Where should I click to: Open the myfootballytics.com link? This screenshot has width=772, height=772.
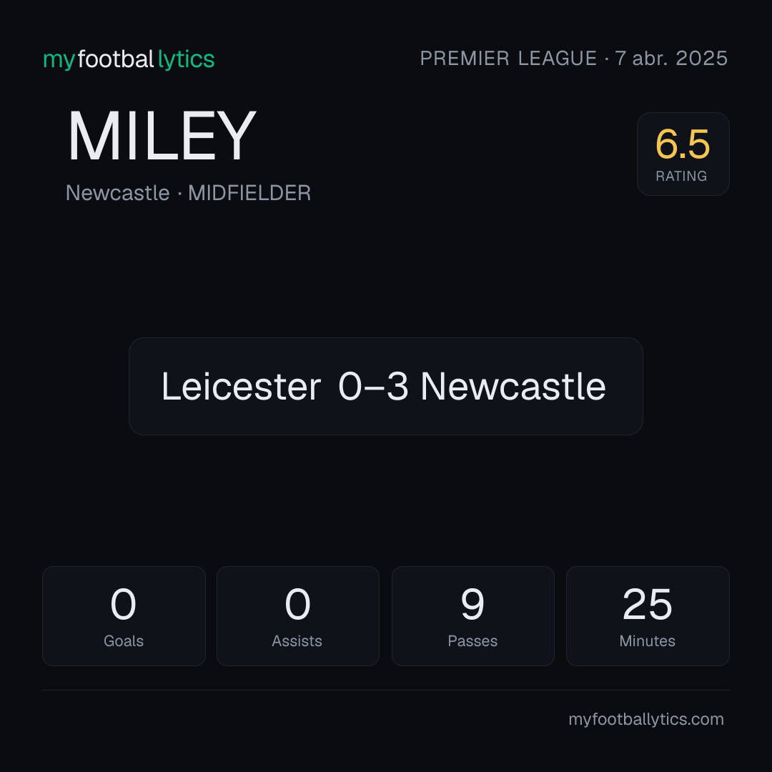click(x=646, y=719)
